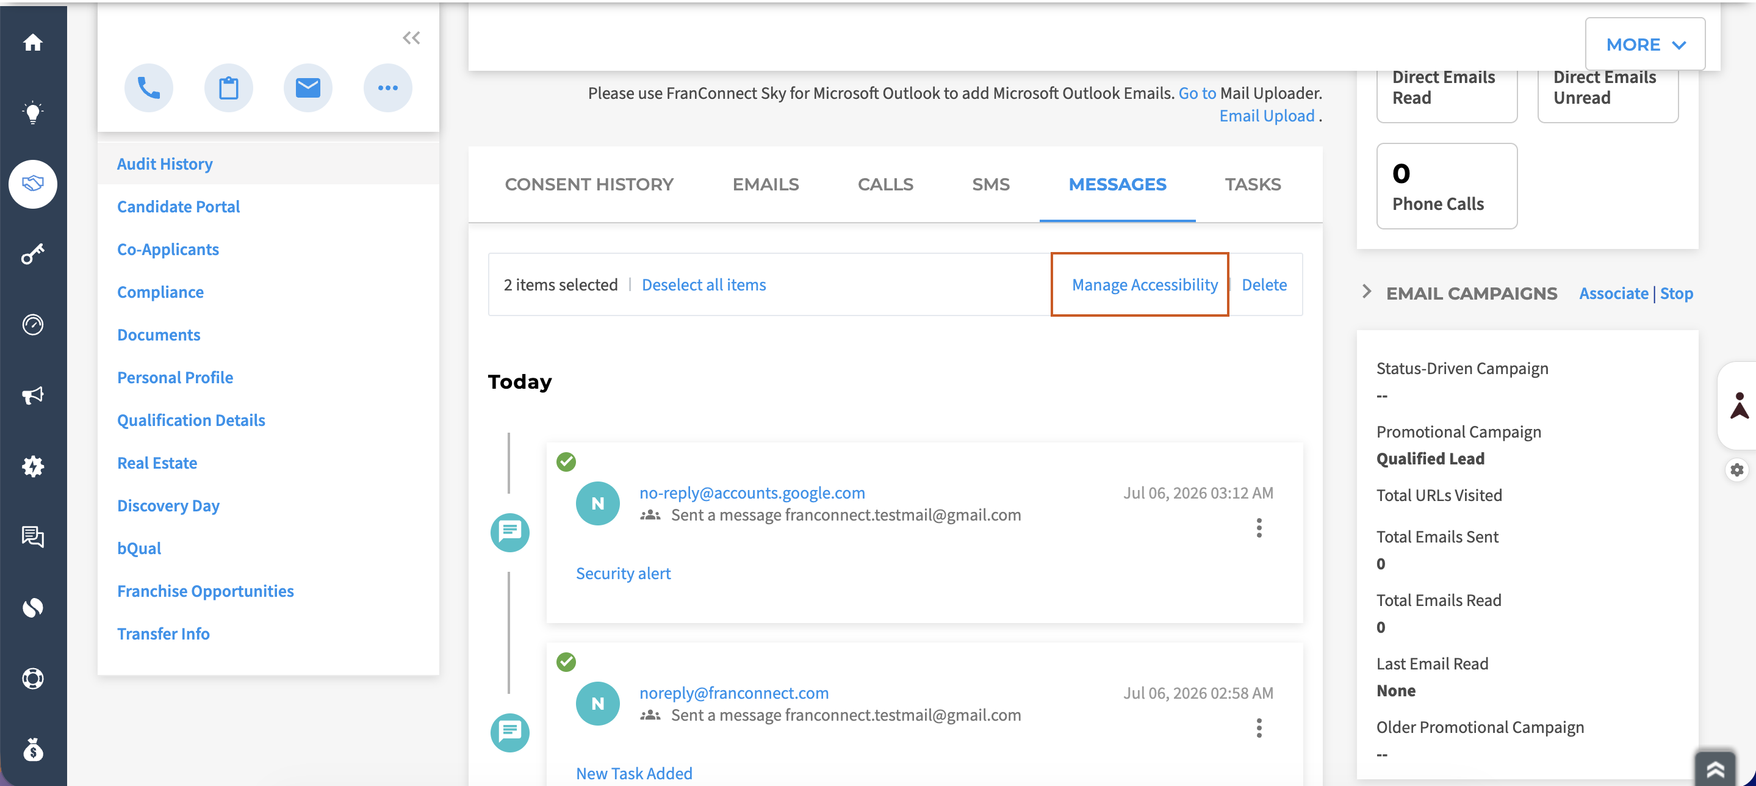The image size is (1756, 786).
Task: Select the MESSAGES tab
Action: (x=1117, y=184)
